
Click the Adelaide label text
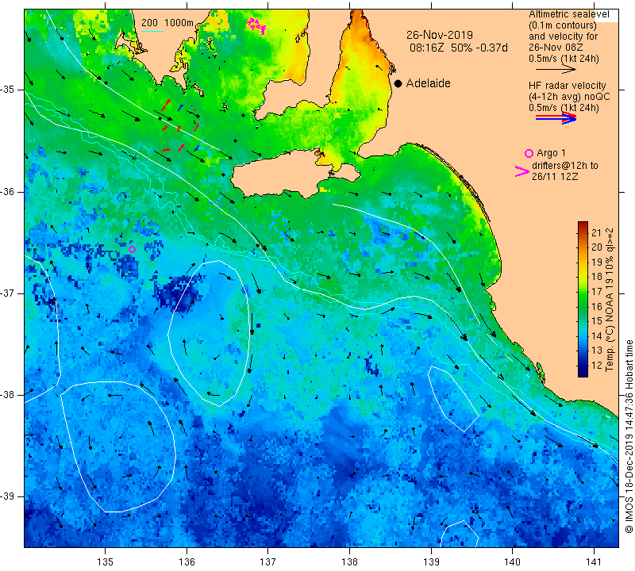coord(428,83)
